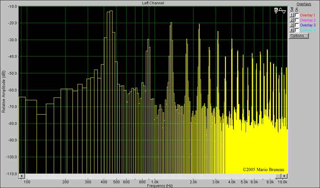Click the horizontal scrollbar left arrow
The height and width of the screenshot is (188, 320).
(x=22, y=176)
